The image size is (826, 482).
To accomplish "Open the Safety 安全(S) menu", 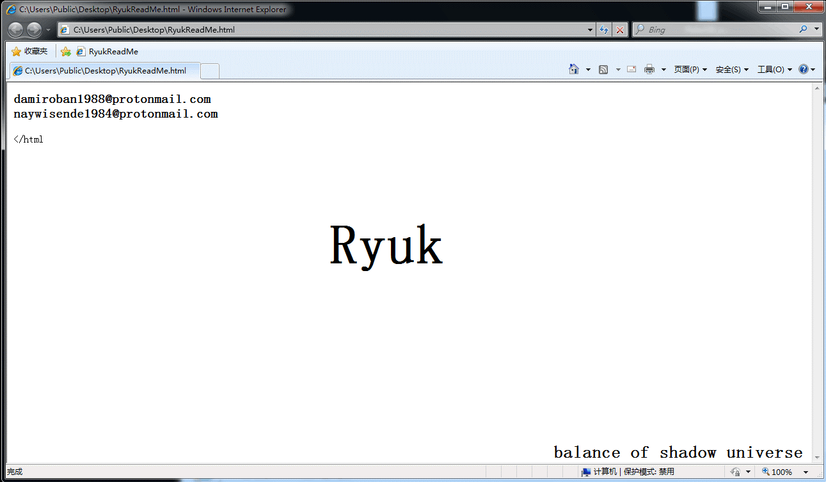I will [x=732, y=69].
